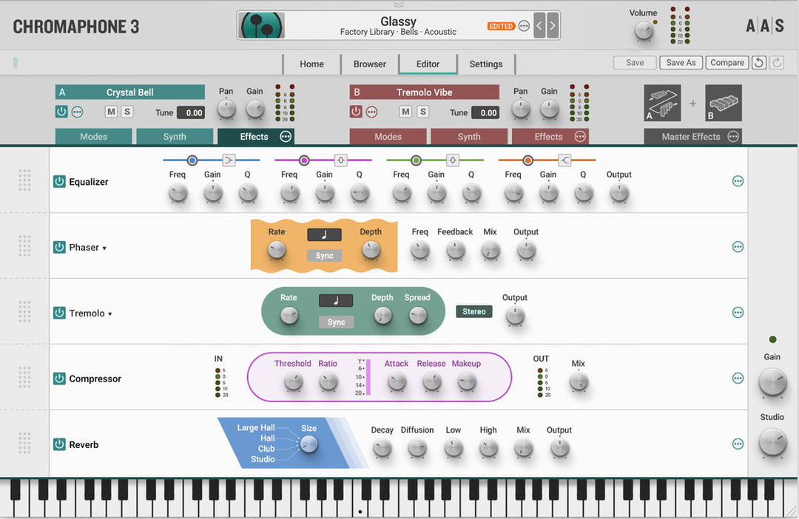Select the layer A resonator routing icon
Viewport: 799px width, 519px height.
[x=662, y=103]
